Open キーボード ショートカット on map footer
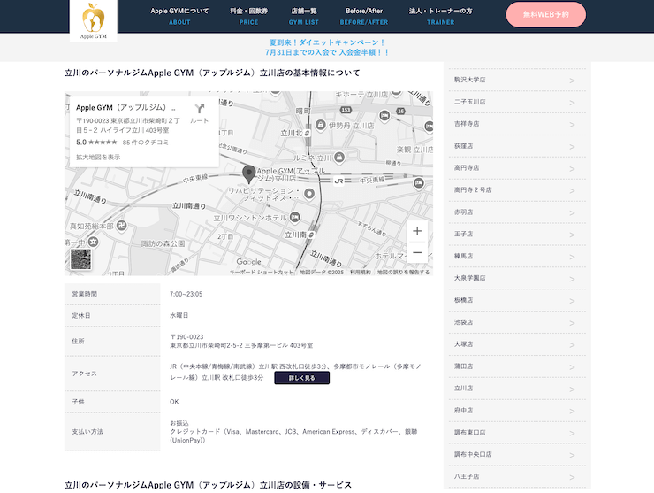Viewport: 654px width, 493px height. 262,273
